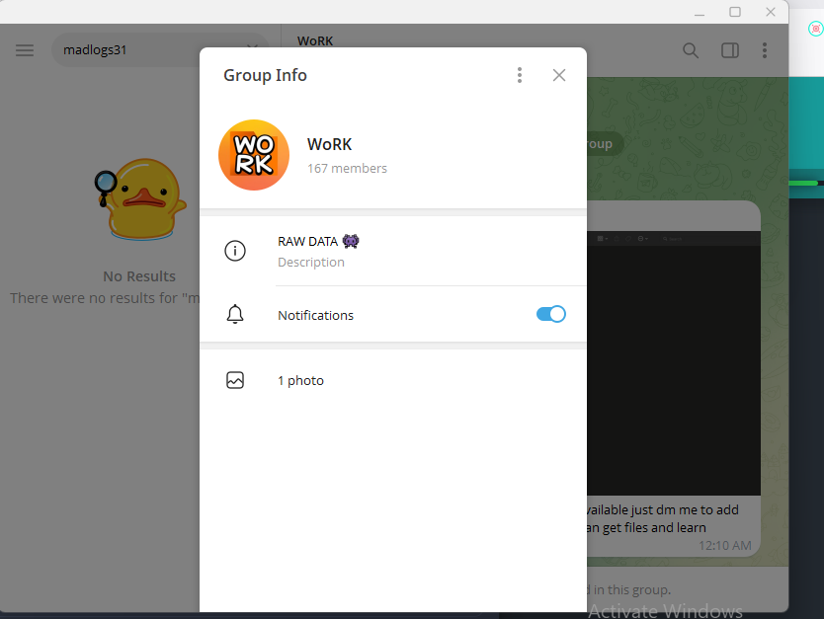
Task: Open the chat header three-dot menu
Action: click(x=764, y=50)
